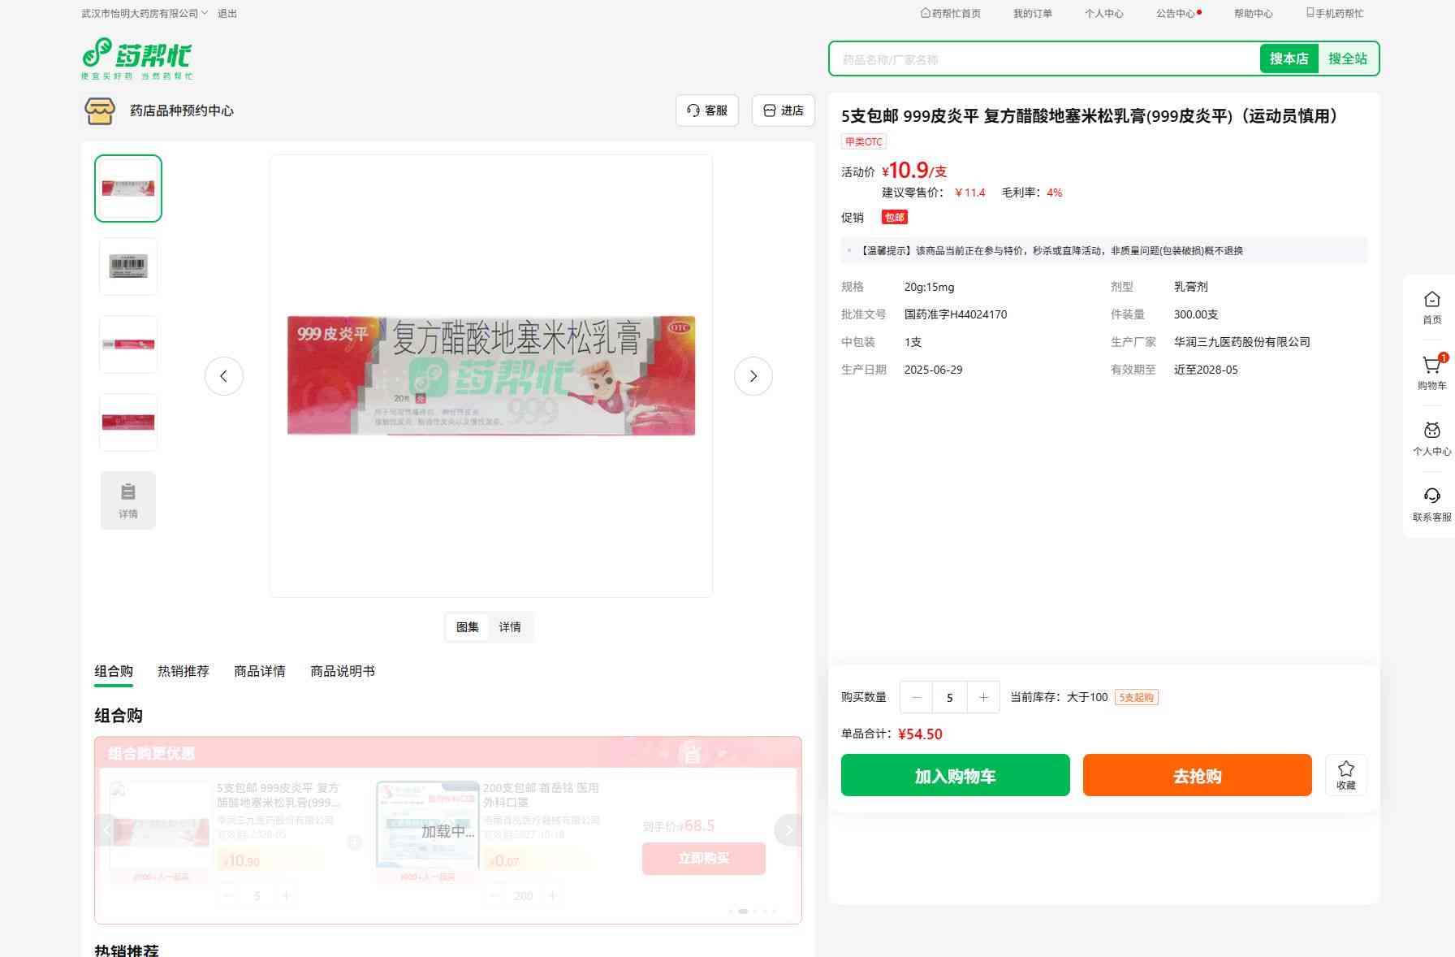Screen dimensions: 1455x957
Task: Open the 热销推荐 tab
Action: [183, 671]
